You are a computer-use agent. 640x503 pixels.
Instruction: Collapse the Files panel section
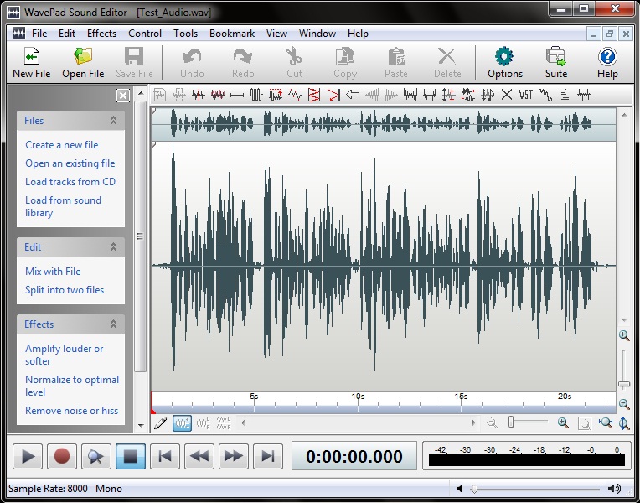[x=113, y=120]
